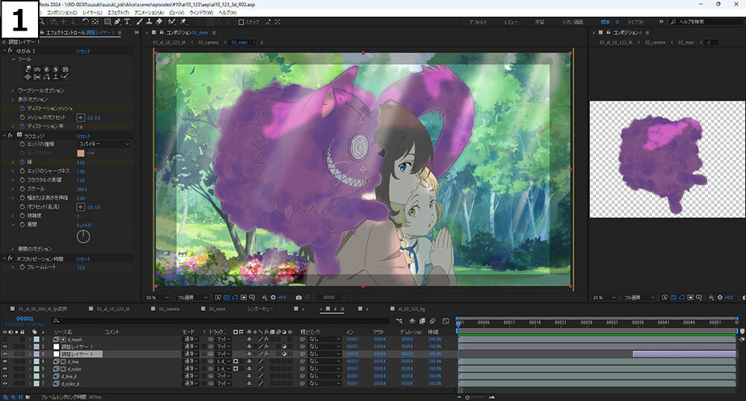Click stopwatch for ディストーションメッシュ property

click(22, 108)
